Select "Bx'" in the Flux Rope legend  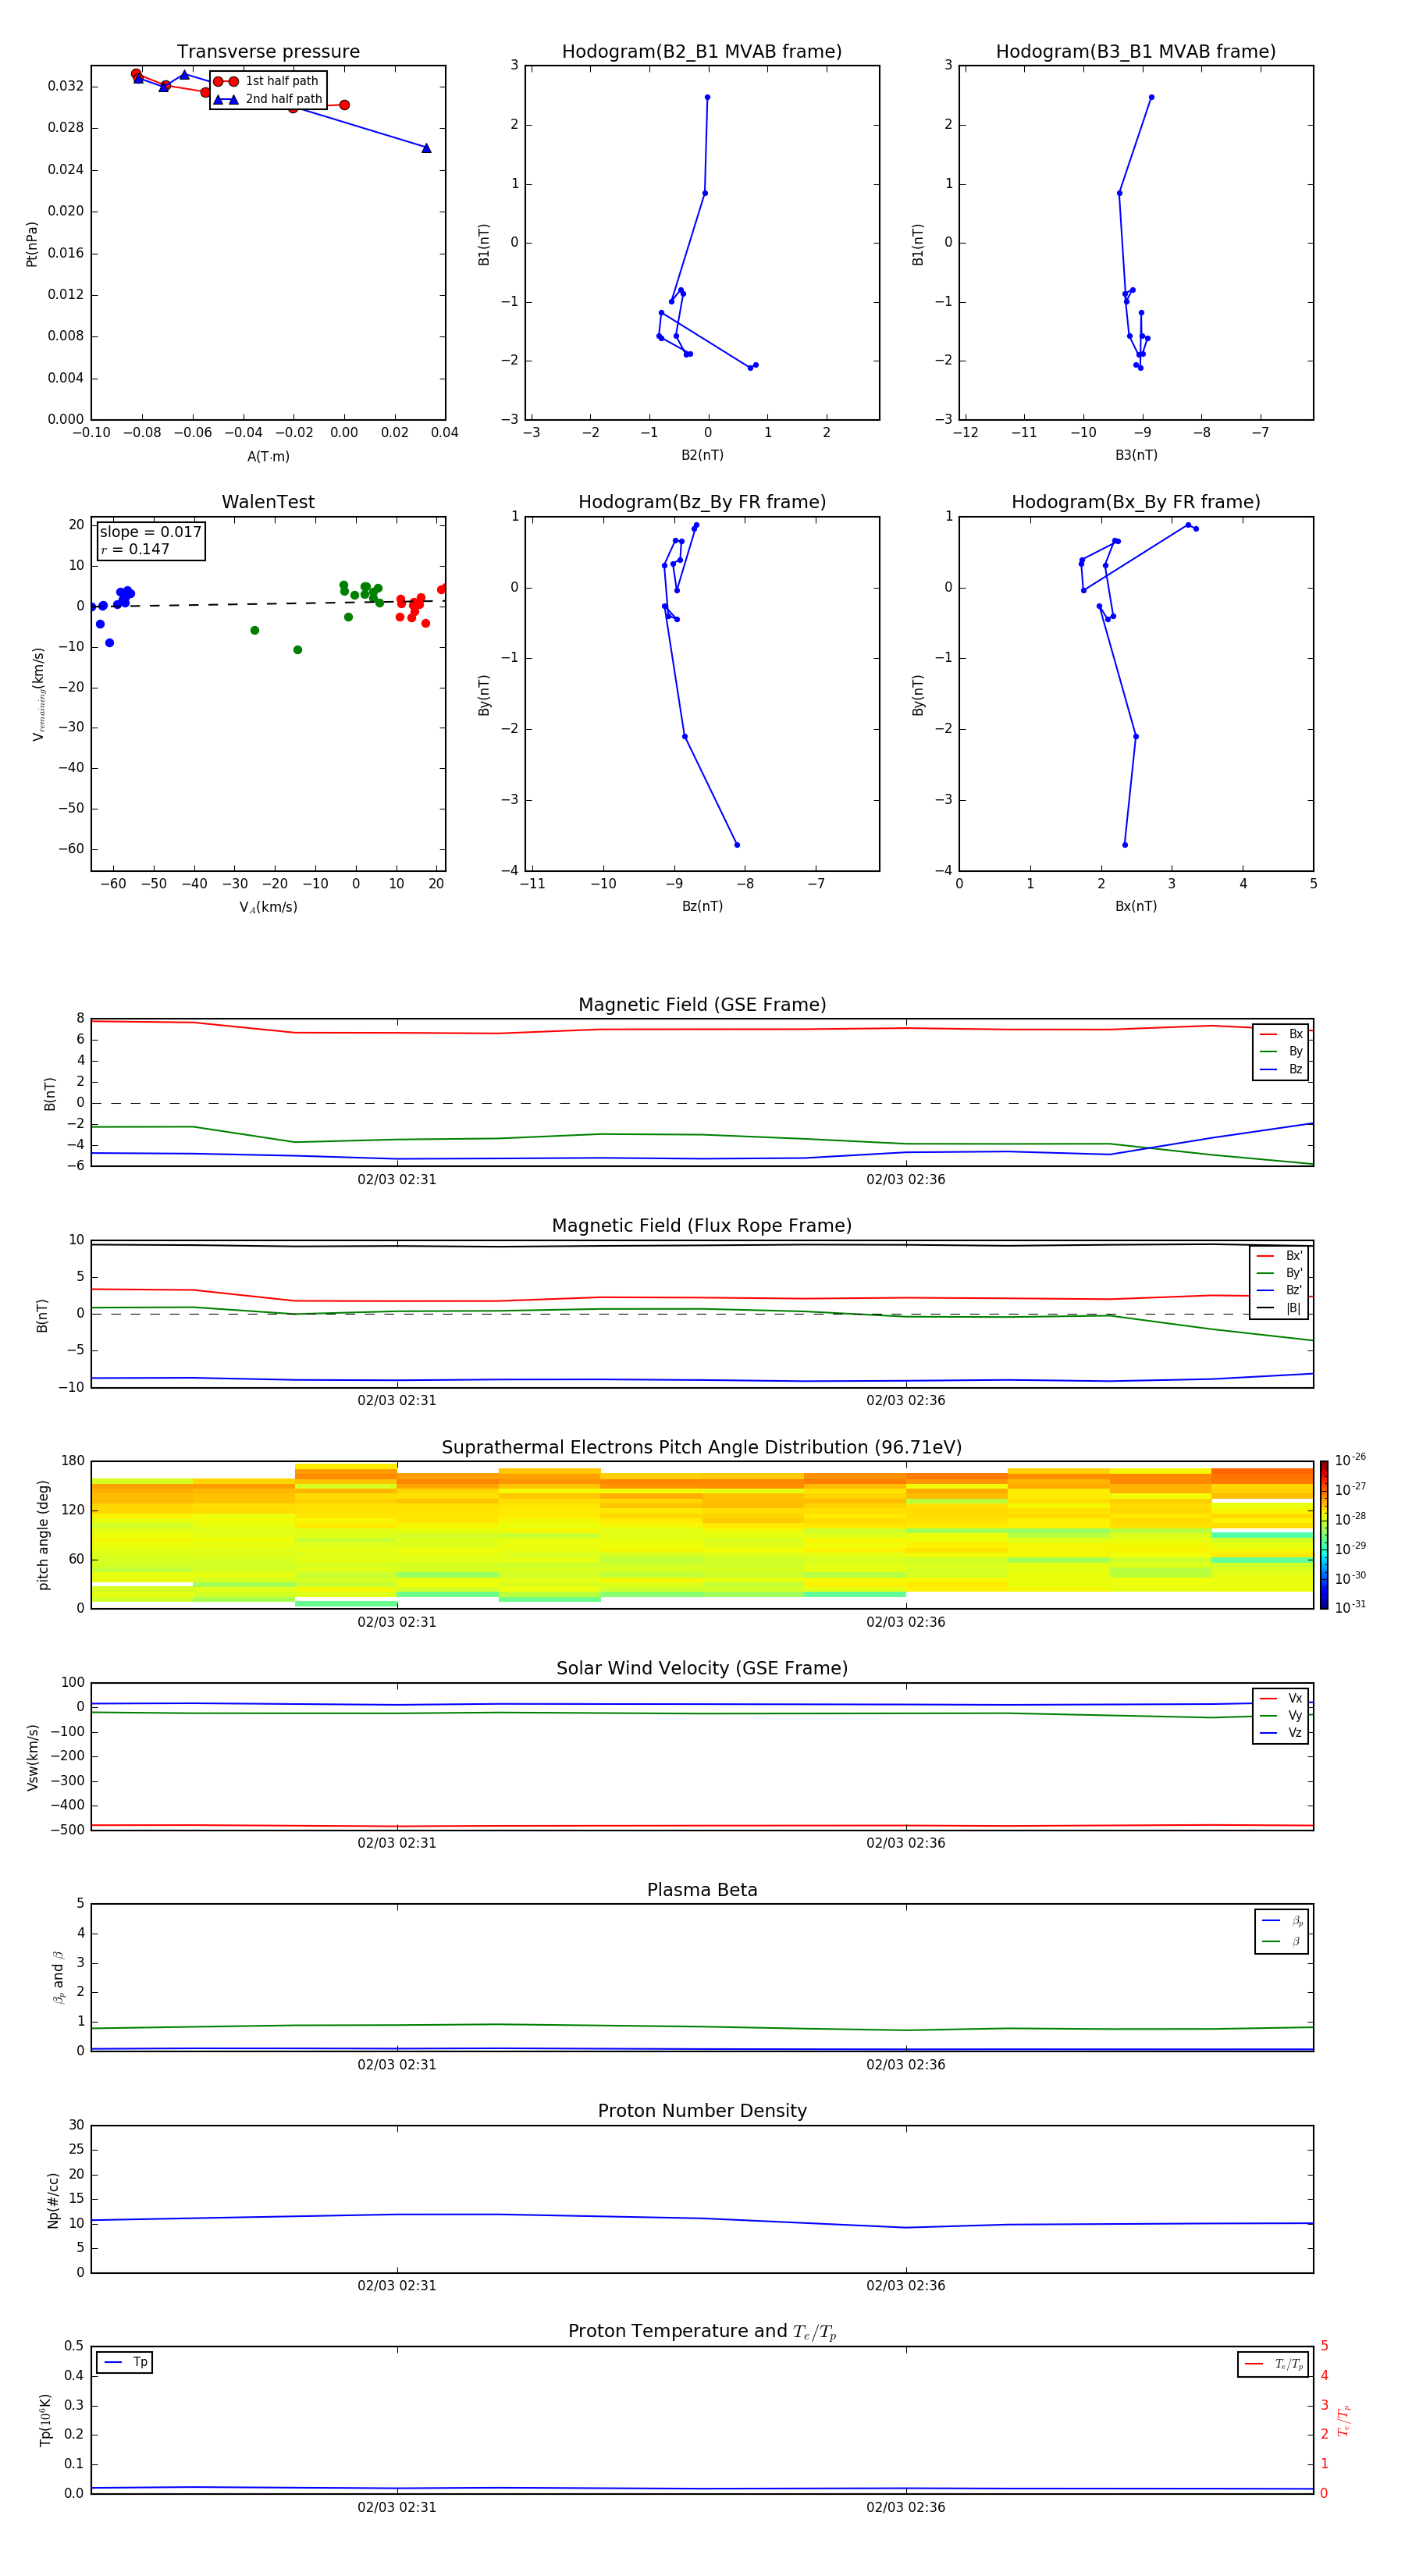point(1280,1256)
